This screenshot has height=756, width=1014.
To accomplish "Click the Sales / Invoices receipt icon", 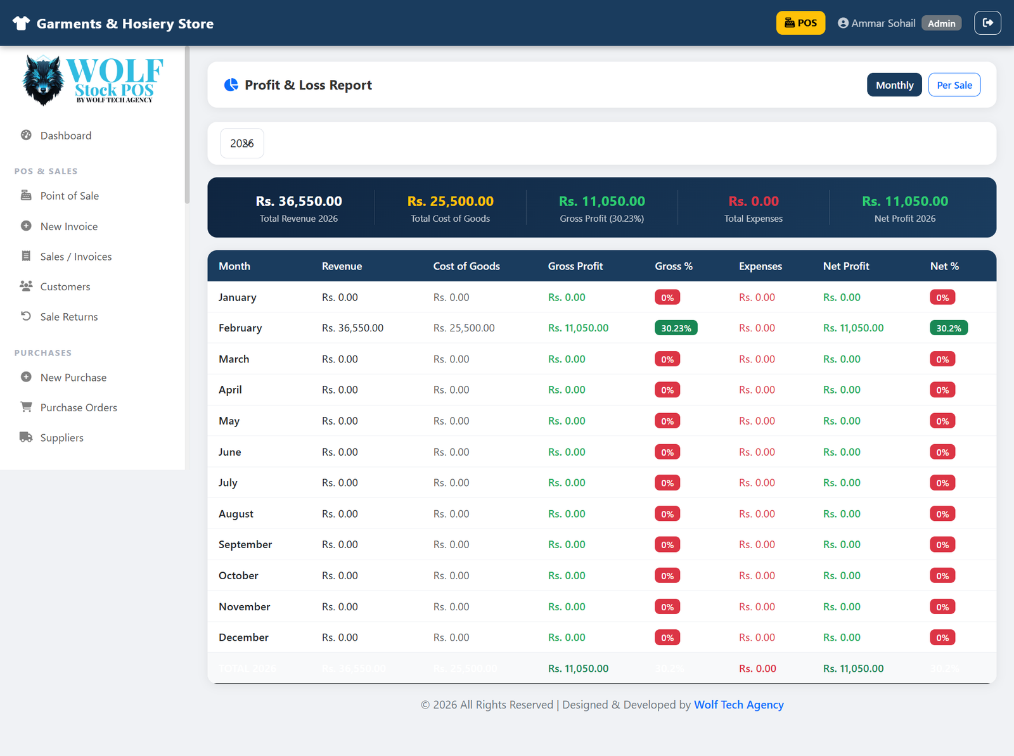I will point(26,256).
